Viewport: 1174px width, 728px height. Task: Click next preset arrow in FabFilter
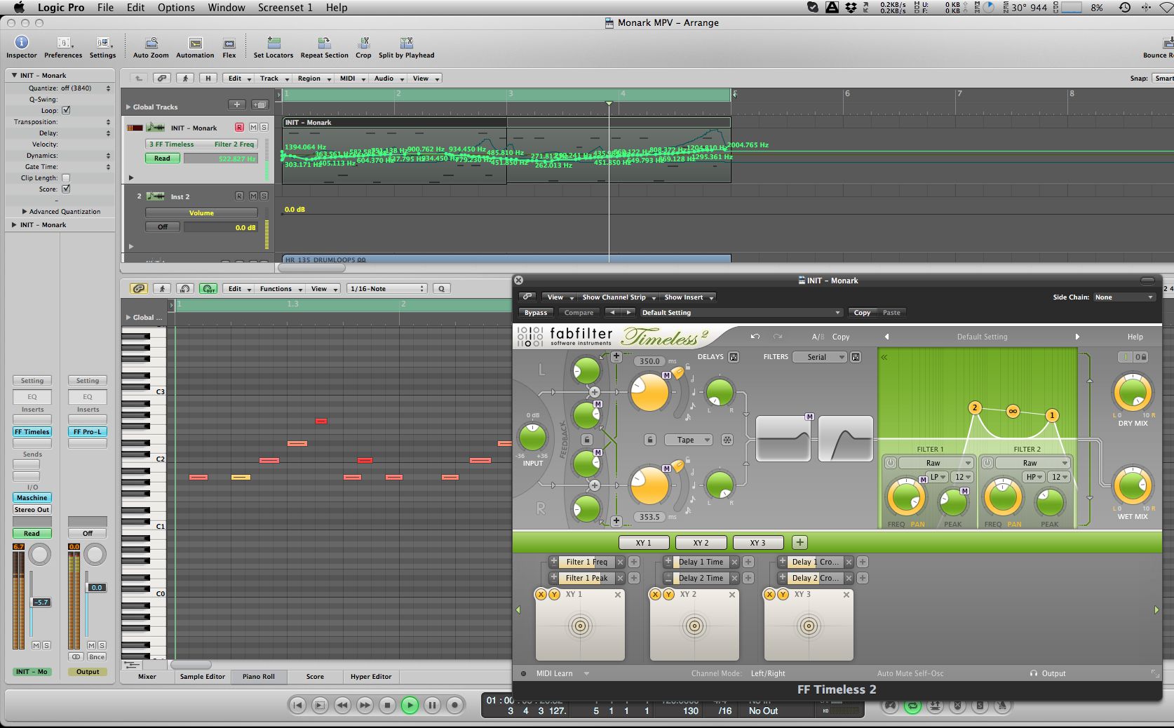tap(1077, 337)
